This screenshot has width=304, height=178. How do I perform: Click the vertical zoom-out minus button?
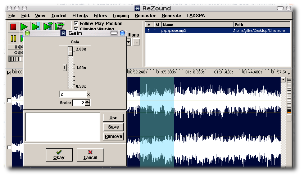coord(289,118)
